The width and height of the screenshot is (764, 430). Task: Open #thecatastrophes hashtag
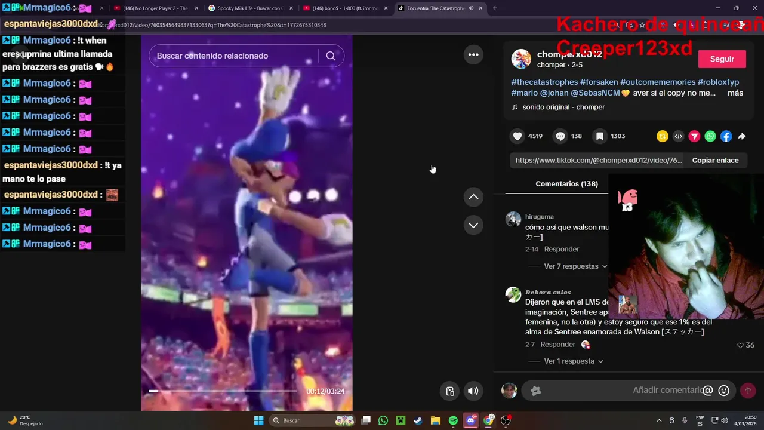pos(544,82)
